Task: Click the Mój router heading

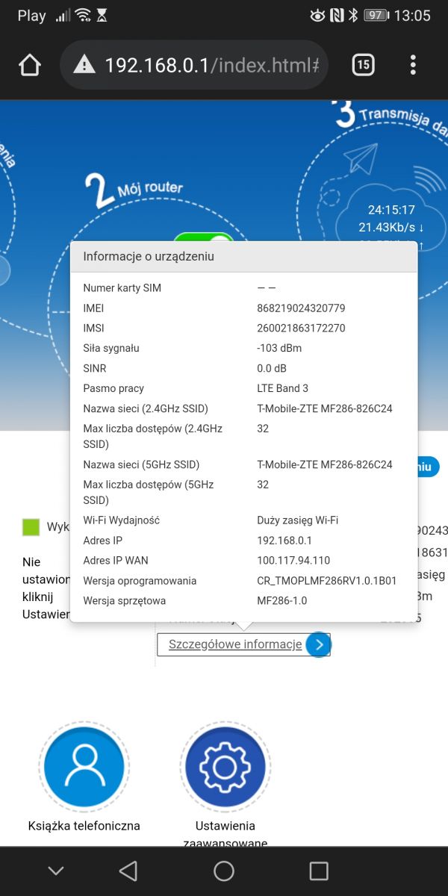Action: coord(150,189)
